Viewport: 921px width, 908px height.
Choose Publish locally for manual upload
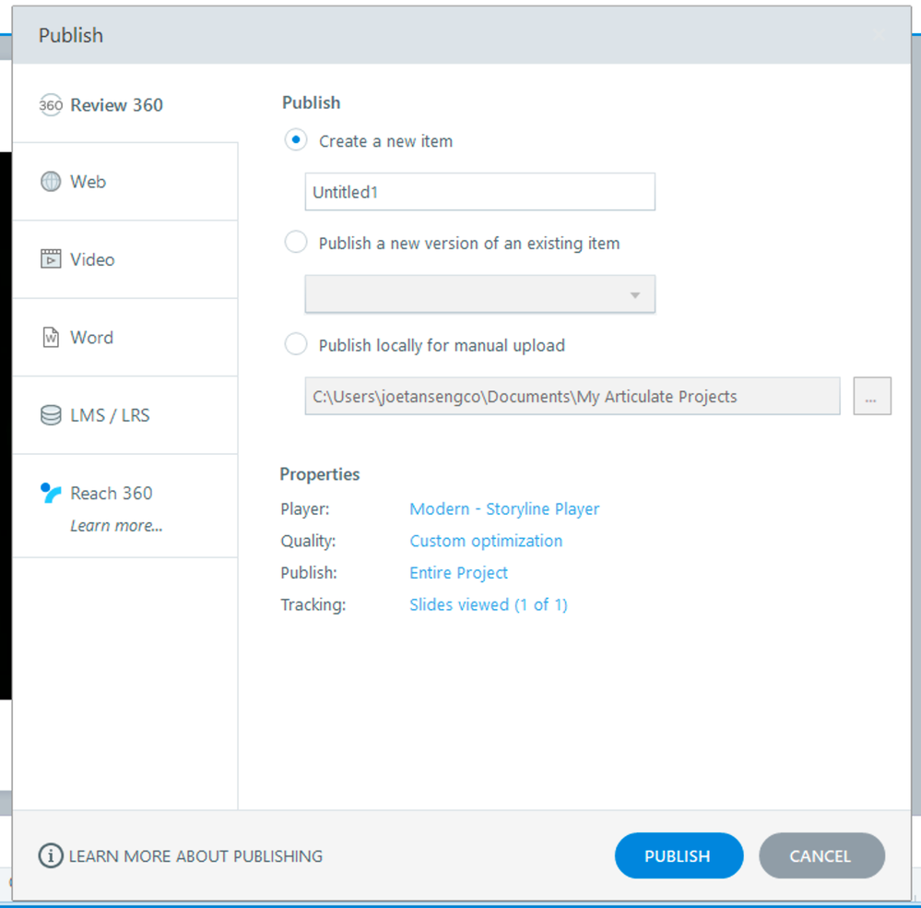click(x=296, y=345)
